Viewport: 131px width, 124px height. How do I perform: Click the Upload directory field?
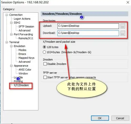point(88,26)
